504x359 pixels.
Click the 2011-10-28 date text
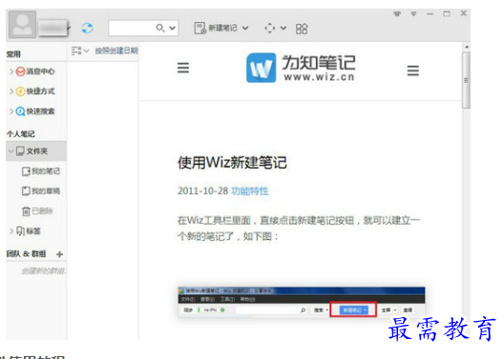pos(202,191)
